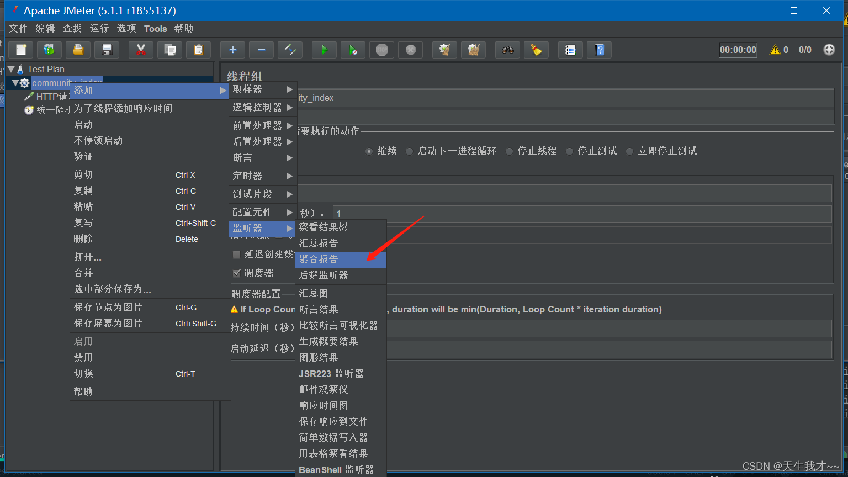Click the warning triangle log indicator
The image size is (848, 477).
(x=775, y=50)
